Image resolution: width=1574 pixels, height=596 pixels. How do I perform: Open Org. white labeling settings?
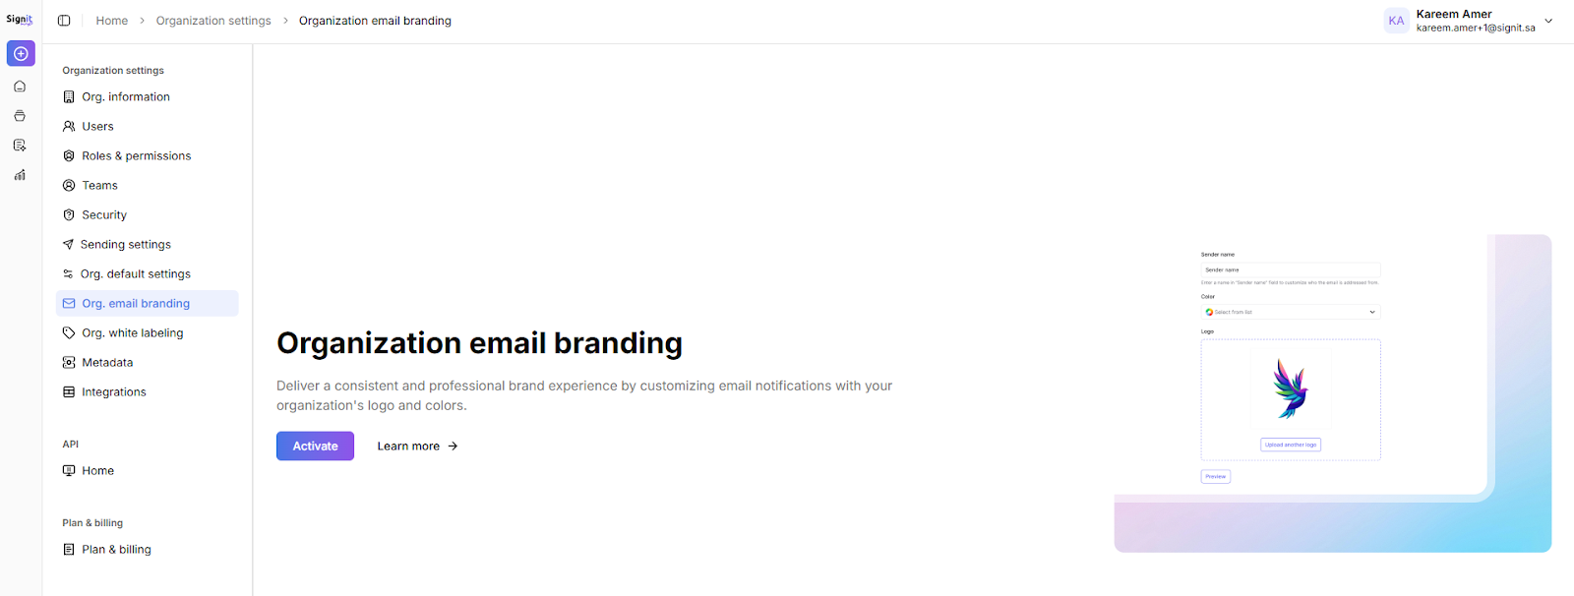(132, 333)
